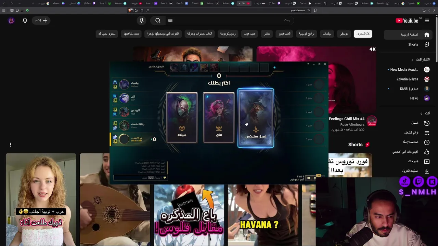Open the Hs76 subscription
Screen dimensions: 438x246
pyautogui.click(x=409, y=98)
